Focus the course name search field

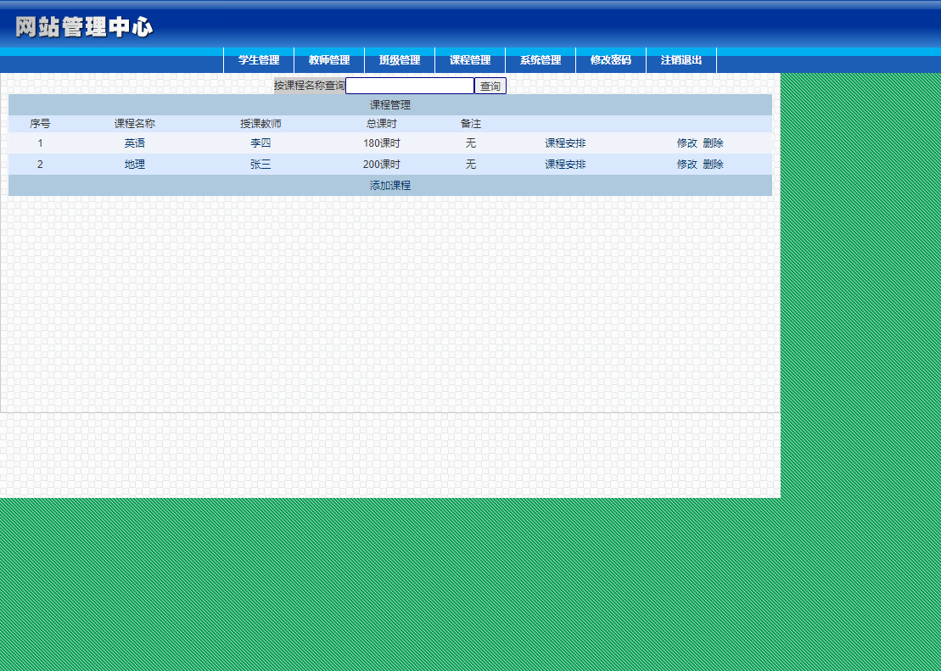point(410,86)
